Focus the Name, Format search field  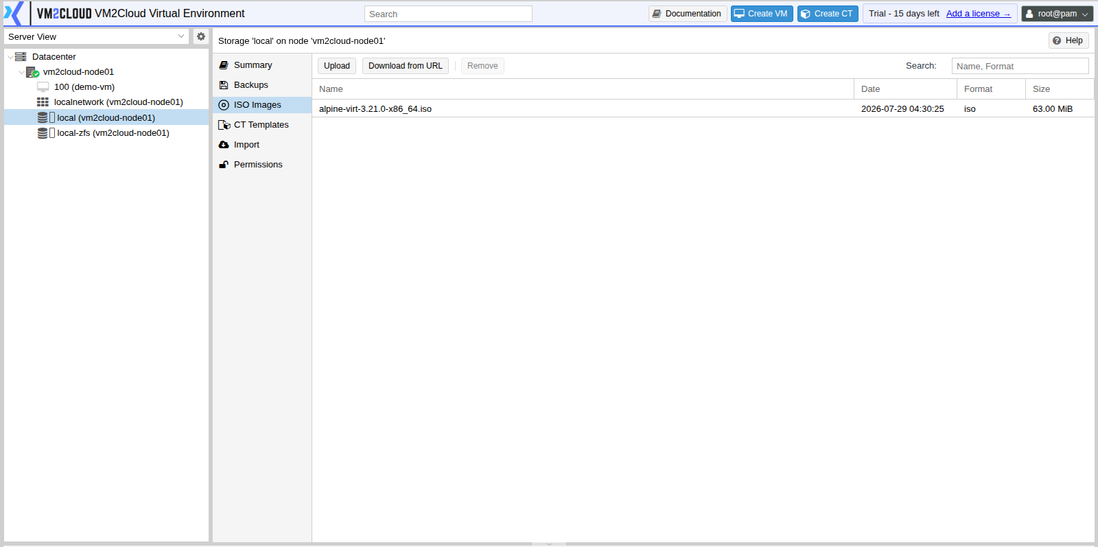click(x=1020, y=66)
